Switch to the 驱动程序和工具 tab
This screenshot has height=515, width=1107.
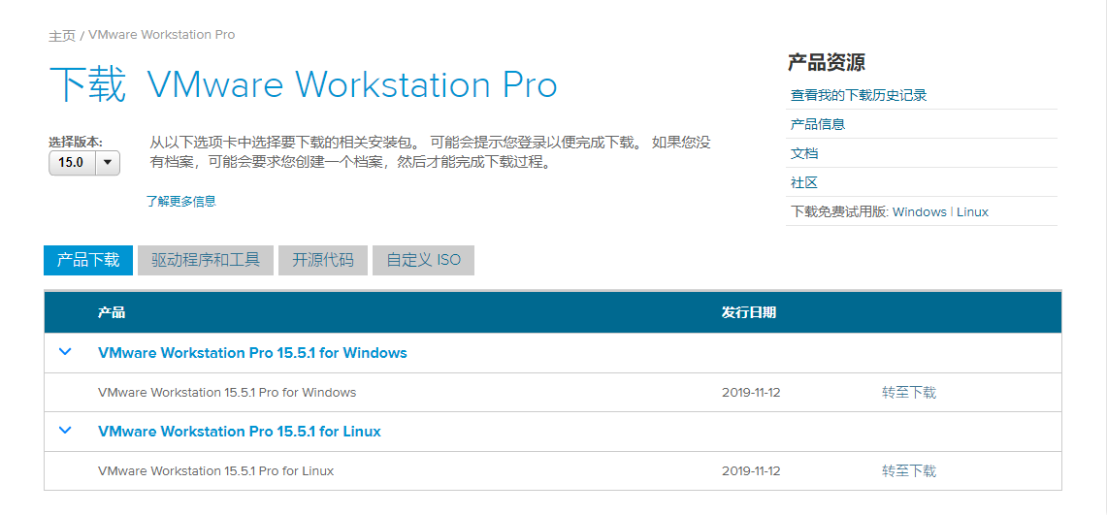point(206,260)
